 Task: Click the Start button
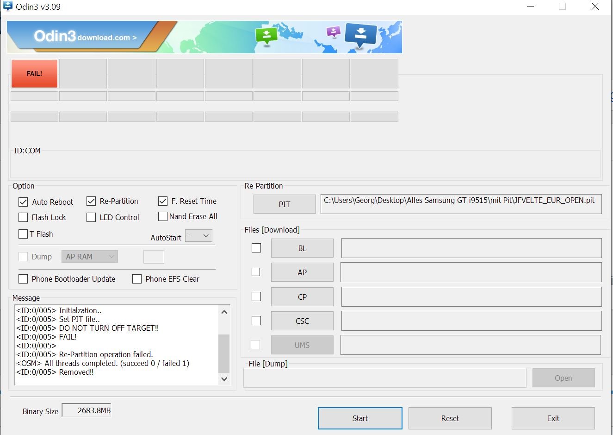point(360,418)
